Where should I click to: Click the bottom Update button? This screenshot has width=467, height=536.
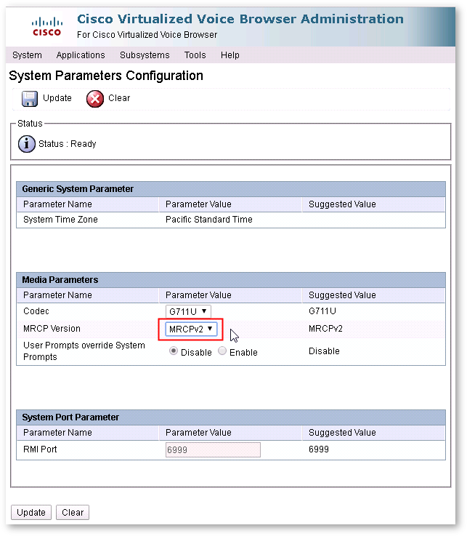(x=31, y=513)
